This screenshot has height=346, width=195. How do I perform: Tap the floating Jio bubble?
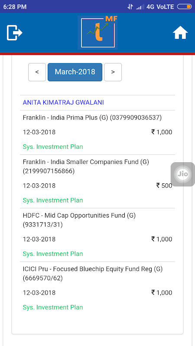click(x=183, y=174)
